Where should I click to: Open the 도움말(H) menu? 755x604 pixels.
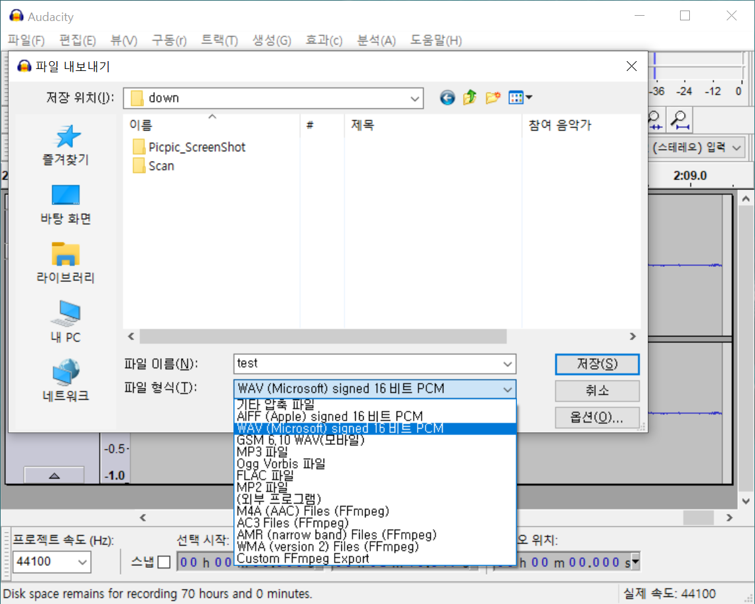pos(436,41)
